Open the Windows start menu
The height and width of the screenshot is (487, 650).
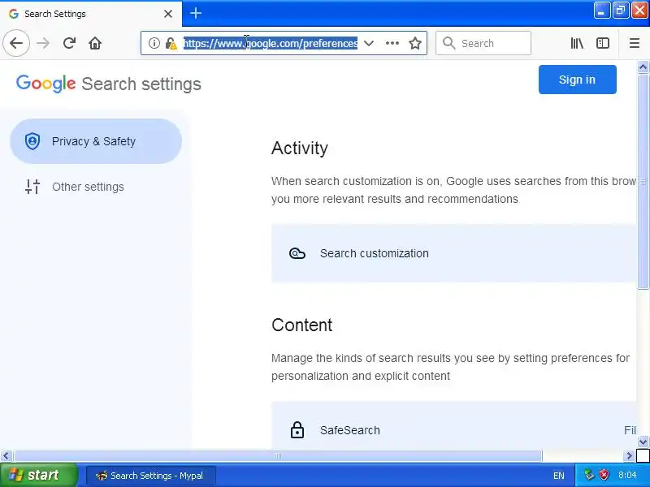[39, 475]
